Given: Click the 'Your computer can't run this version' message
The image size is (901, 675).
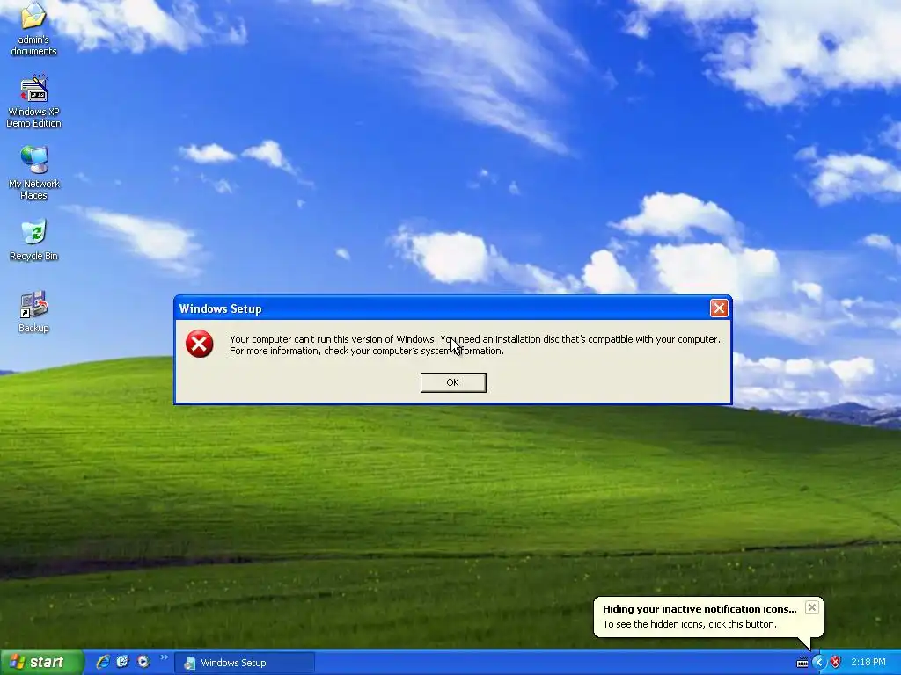Looking at the screenshot, I should tap(474, 345).
